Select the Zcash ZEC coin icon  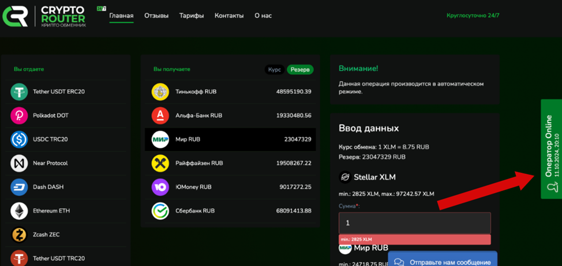coord(19,234)
